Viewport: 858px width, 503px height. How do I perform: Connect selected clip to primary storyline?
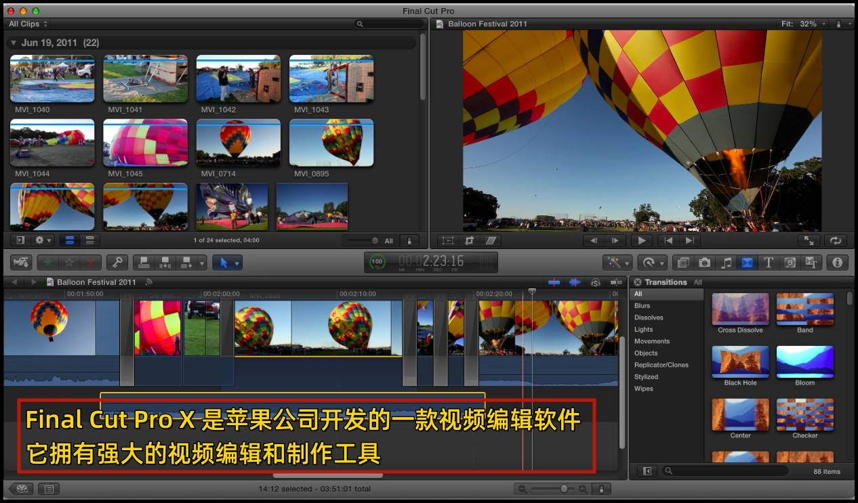pyautogui.click(x=143, y=262)
